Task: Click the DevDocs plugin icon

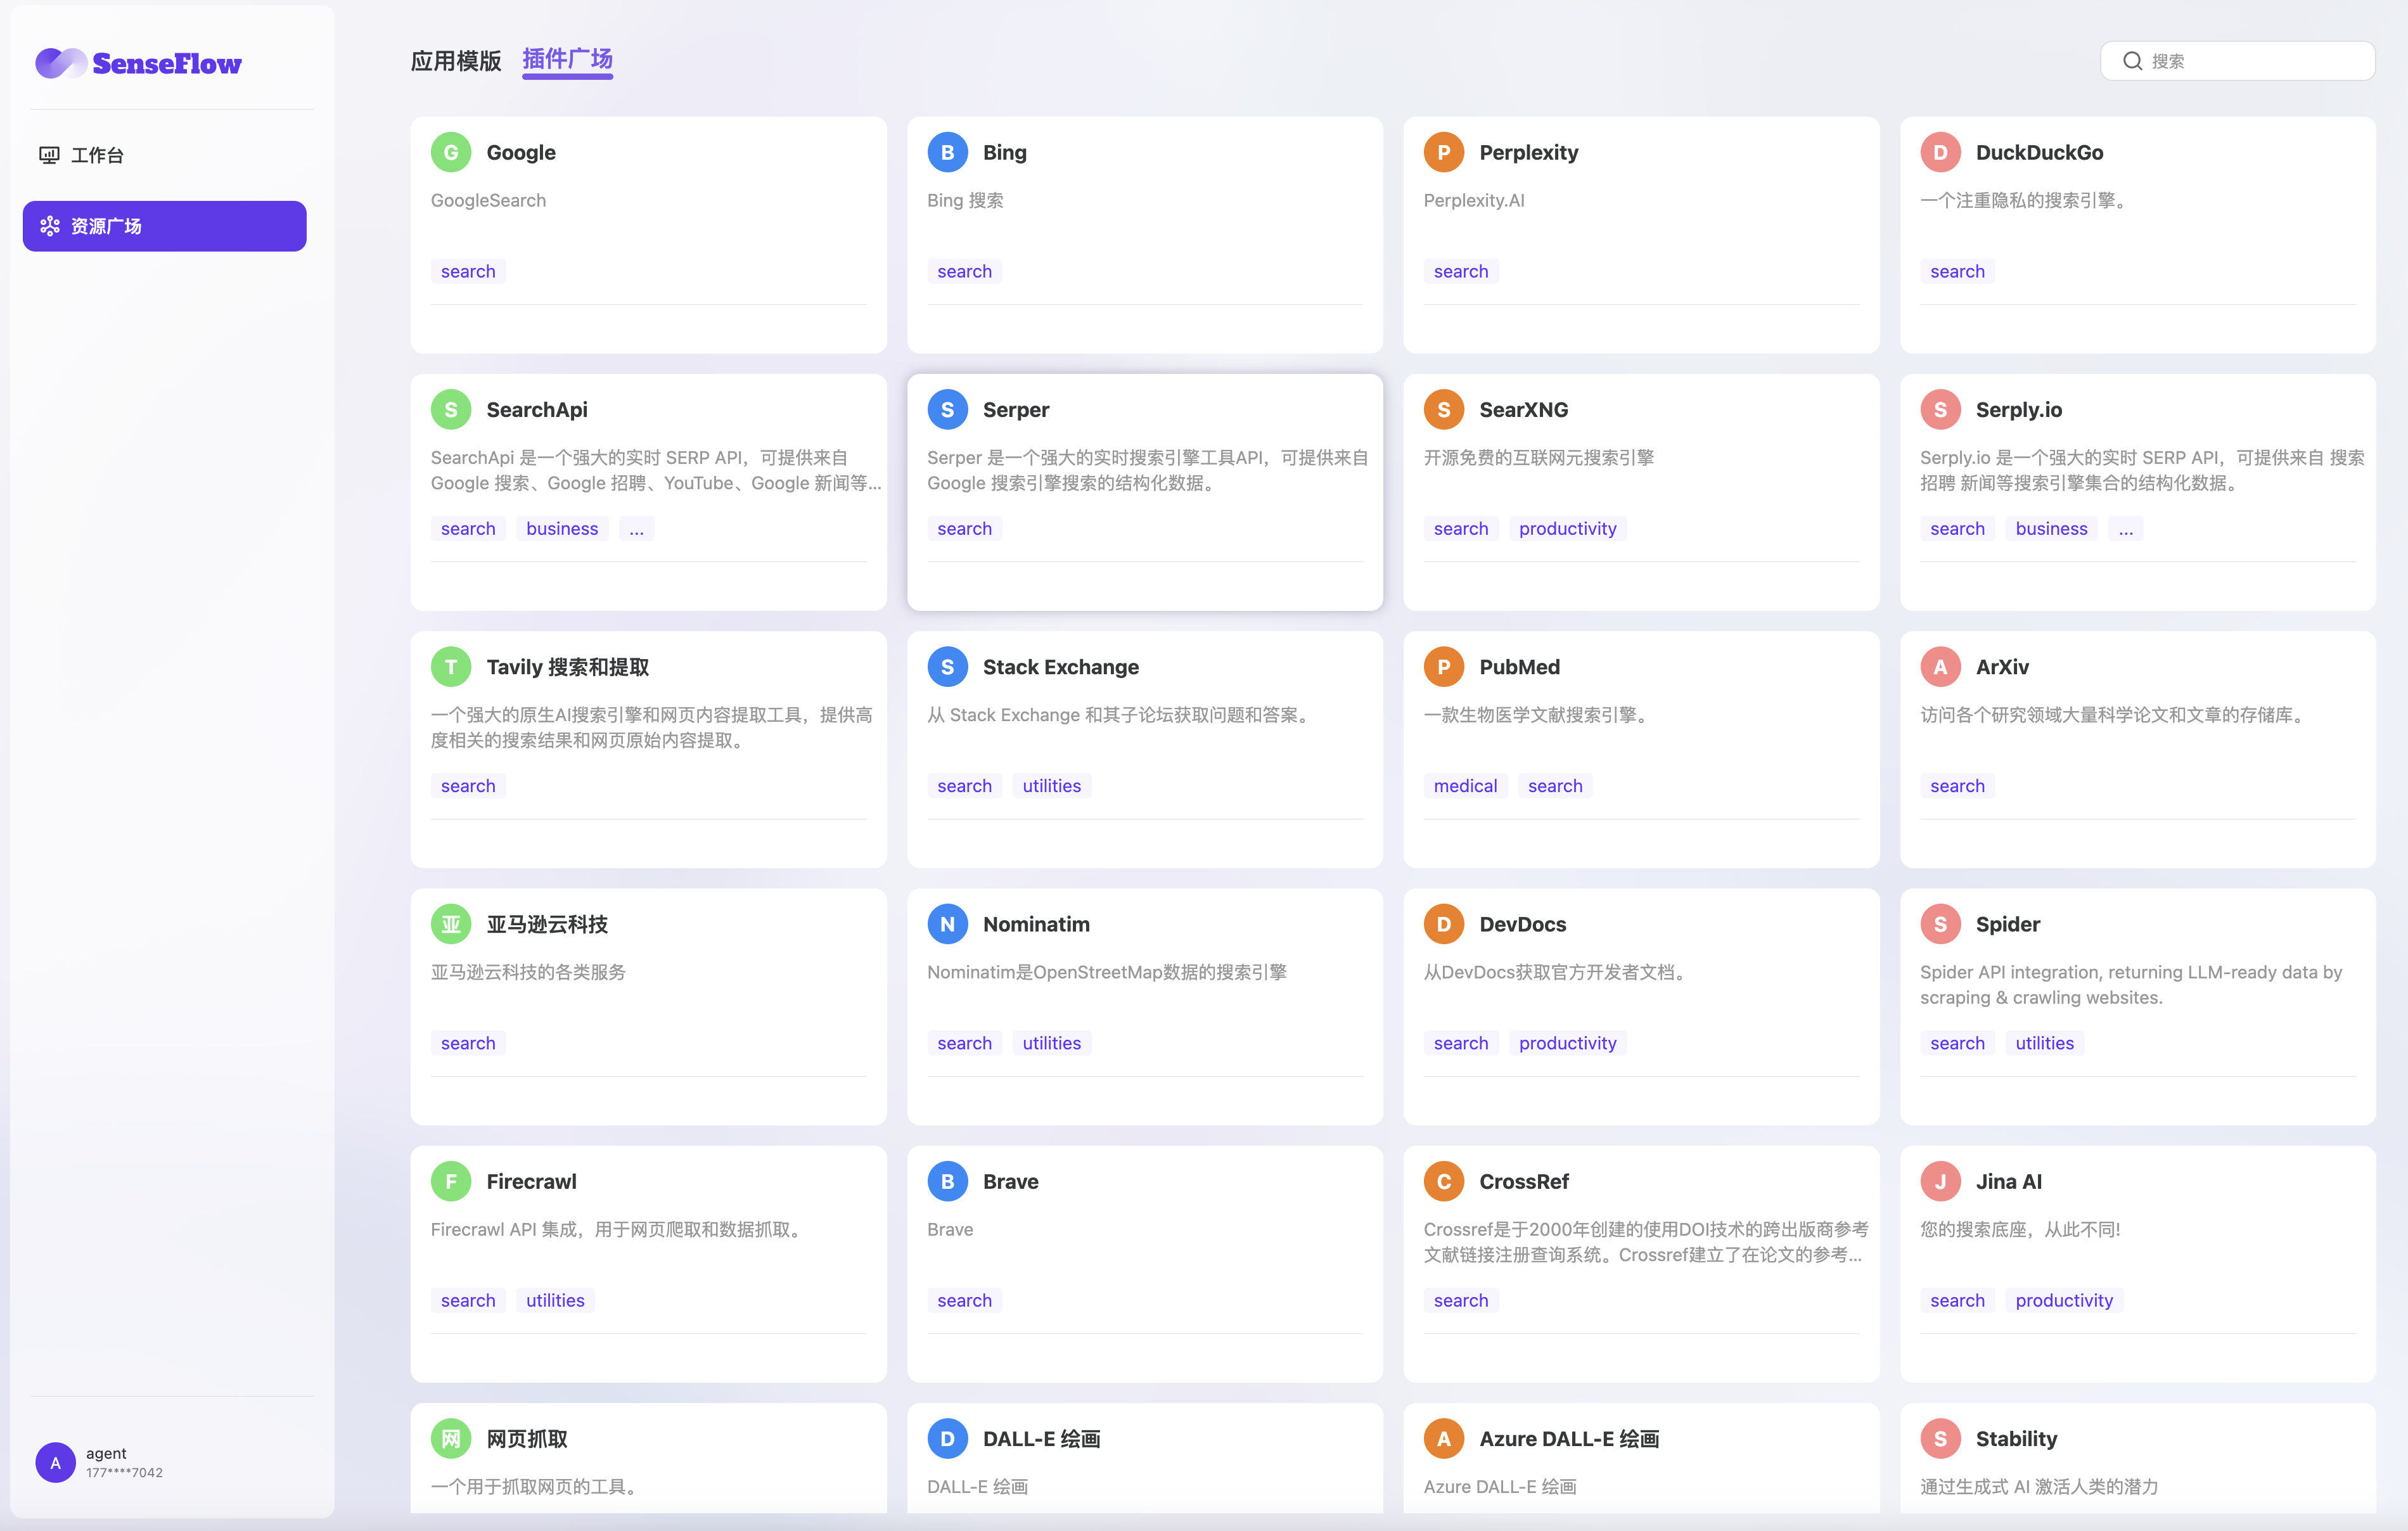Action: click(x=1444, y=924)
